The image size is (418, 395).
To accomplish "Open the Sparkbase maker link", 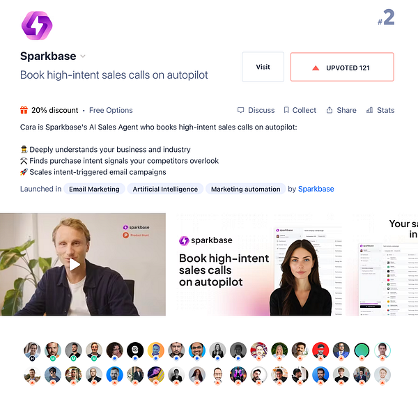I will (316, 189).
